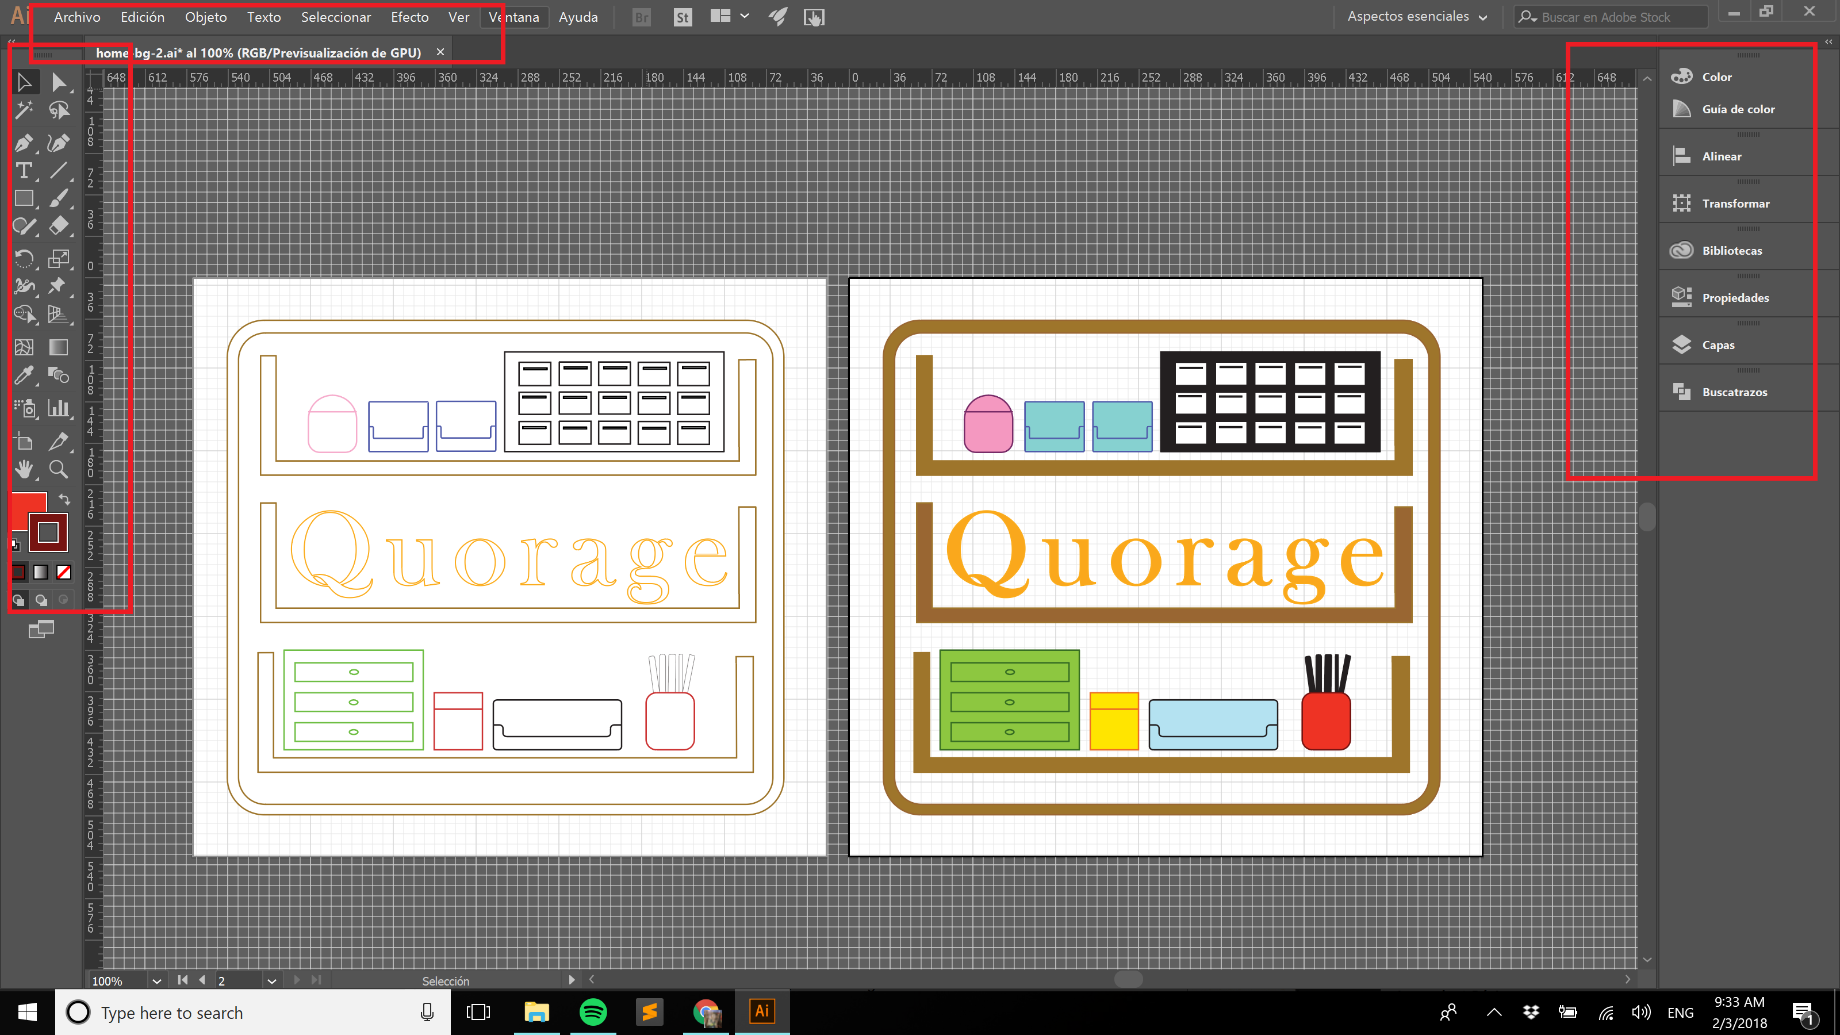Switch to Gradient paint mode
This screenshot has height=1035, width=1840.
[41, 572]
